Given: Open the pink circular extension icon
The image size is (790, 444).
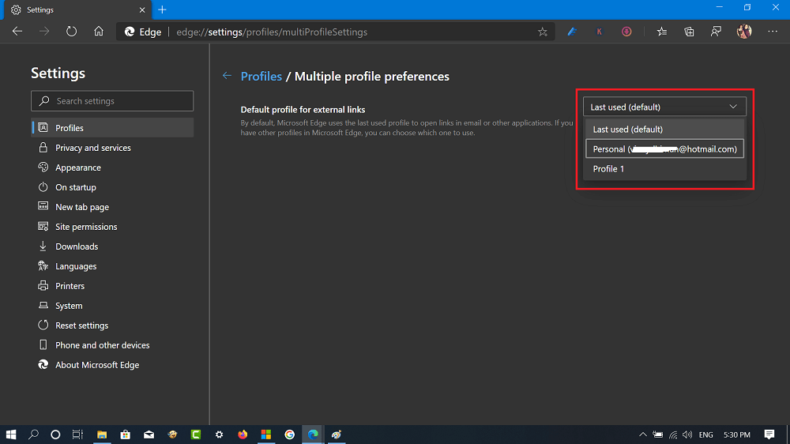Looking at the screenshot, I should tap(626, 32).
